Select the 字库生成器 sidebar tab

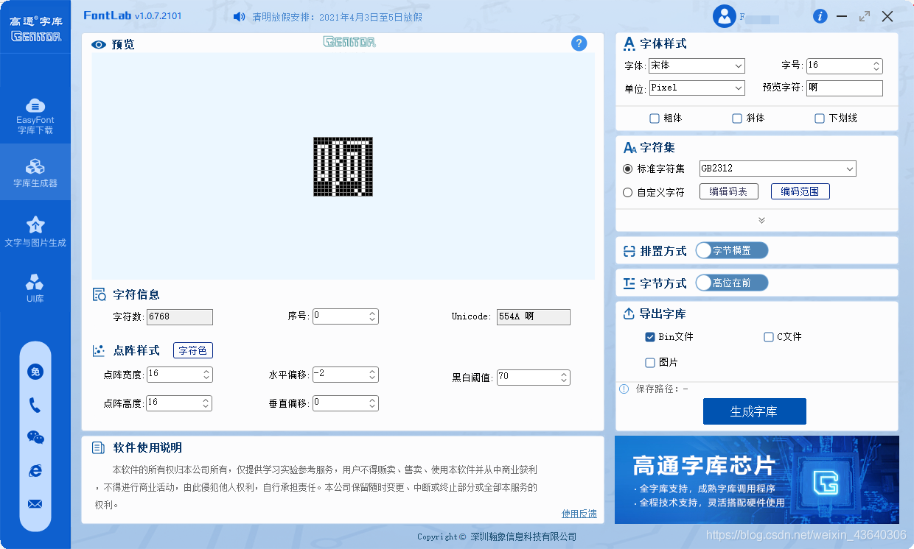click(x=35, y=172)
